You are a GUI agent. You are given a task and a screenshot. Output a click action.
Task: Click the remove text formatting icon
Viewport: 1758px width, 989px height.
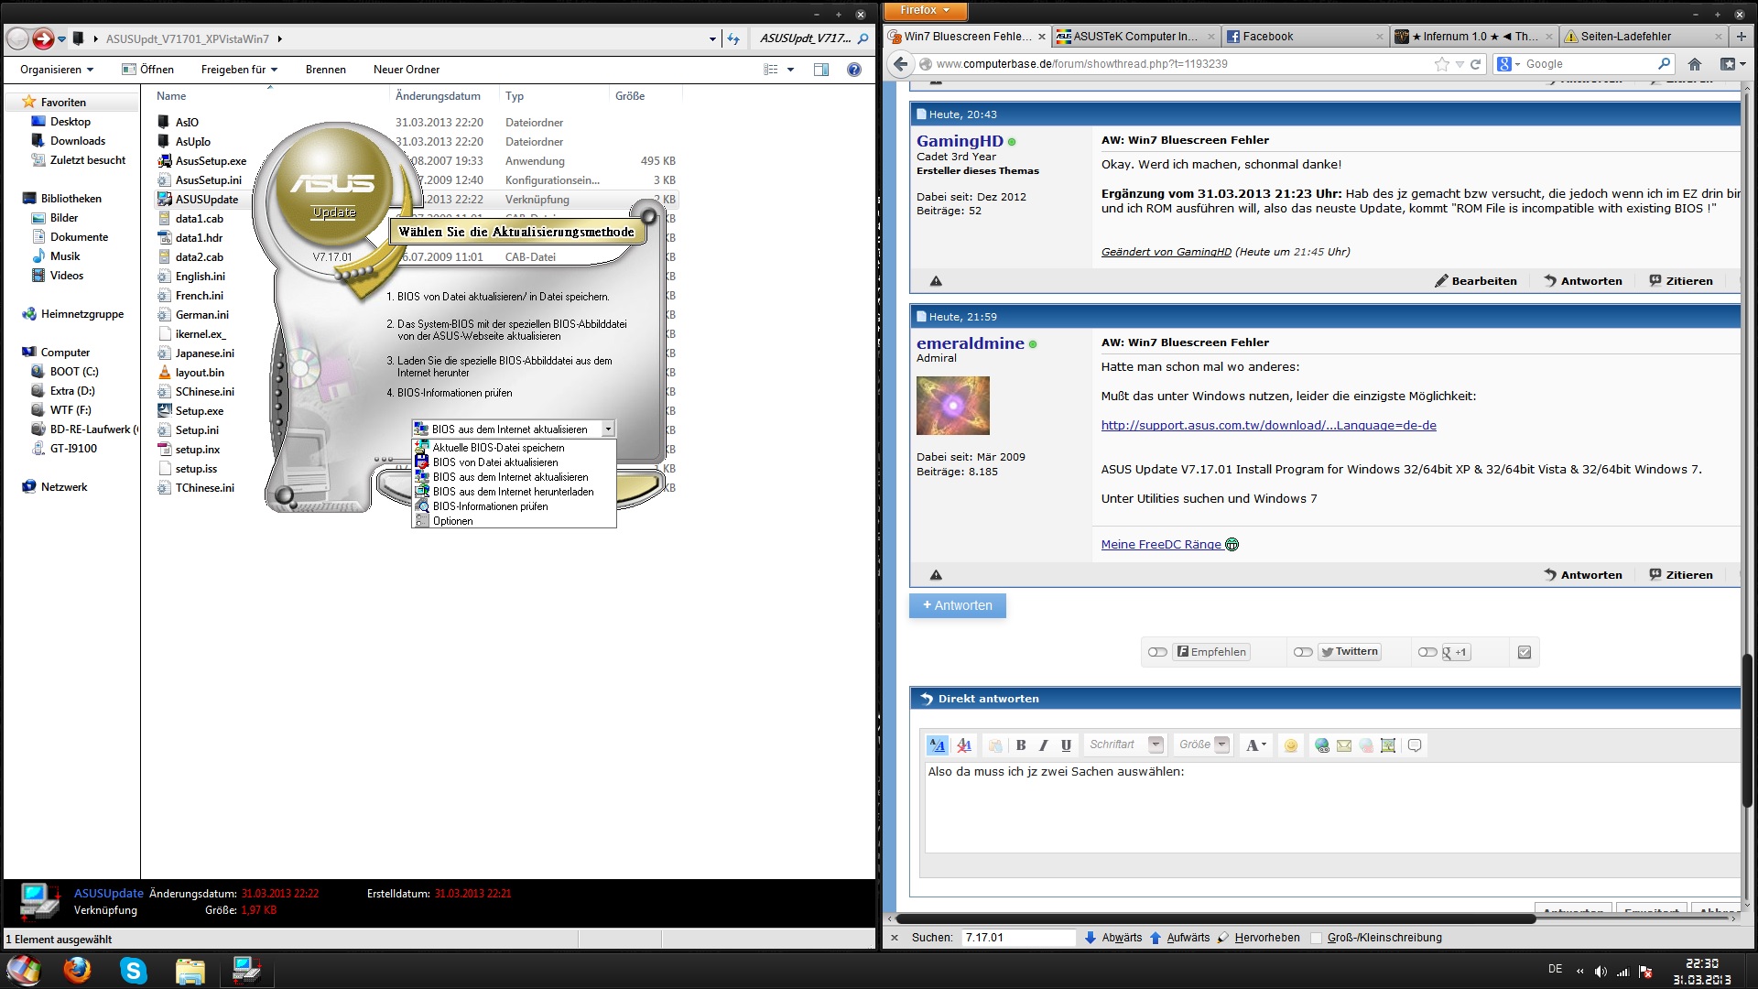pyautogui.click(x=963, y=745)
